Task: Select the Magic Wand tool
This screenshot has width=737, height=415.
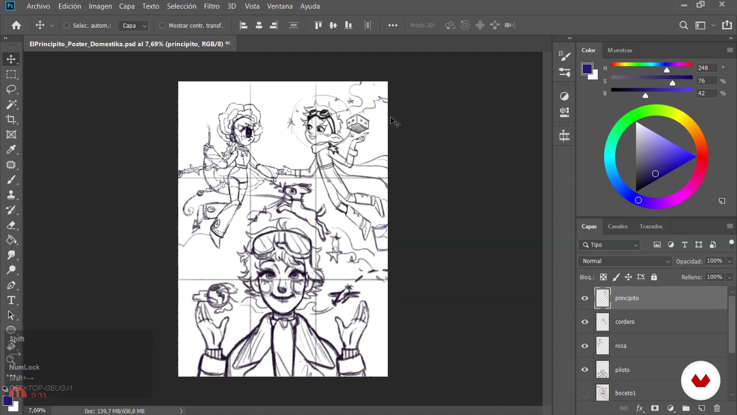Action: [x=11, y=105]
